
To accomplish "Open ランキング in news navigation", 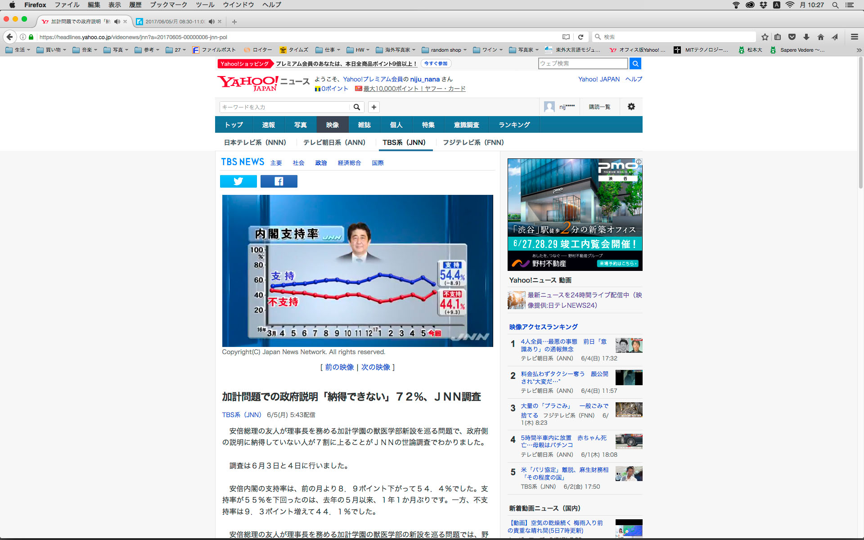I will [514, 125].
